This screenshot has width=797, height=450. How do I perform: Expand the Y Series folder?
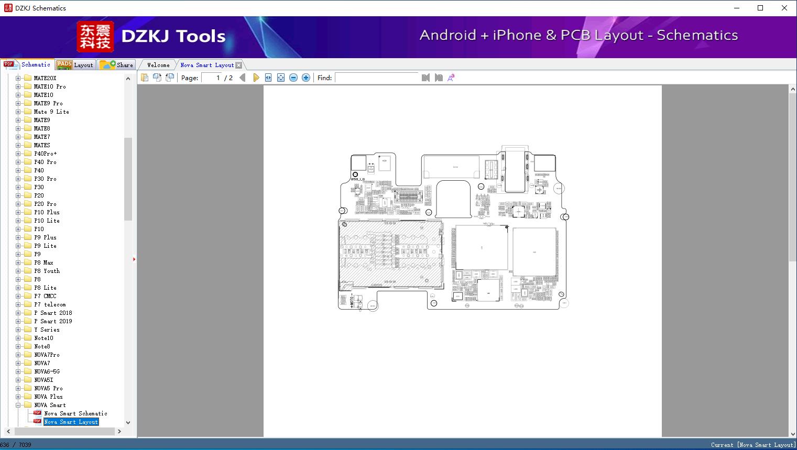tap(18, 330)
